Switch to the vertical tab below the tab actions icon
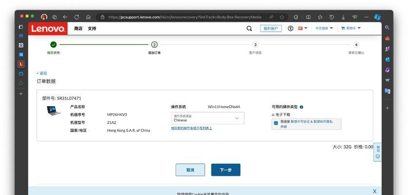This screenshot has height=195, width=408. (21, 36)
